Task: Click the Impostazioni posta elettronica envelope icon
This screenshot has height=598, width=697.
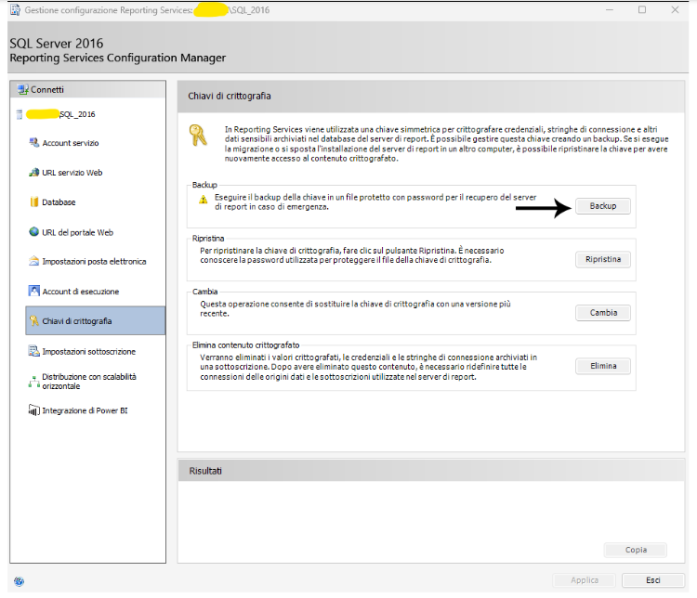Action: 33,261
